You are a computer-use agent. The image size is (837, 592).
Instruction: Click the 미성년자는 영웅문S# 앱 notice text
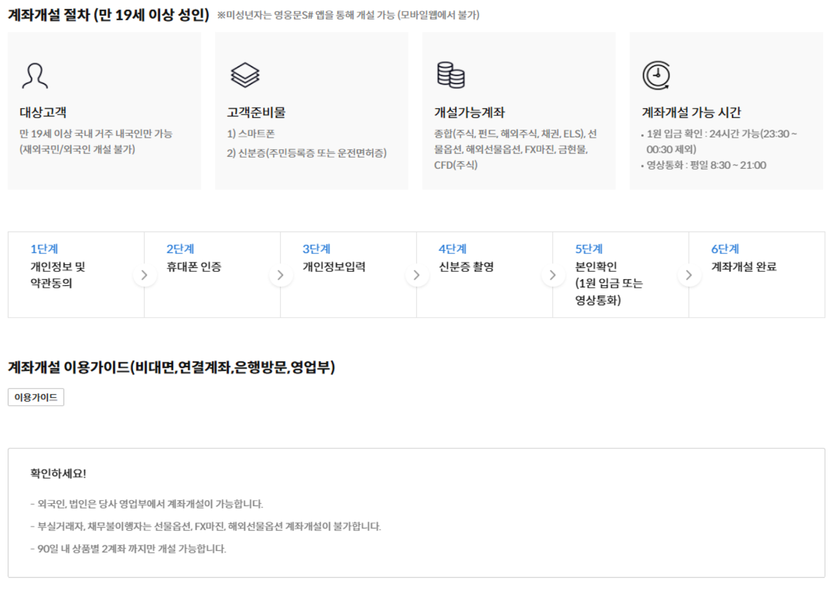coord(348,15)
